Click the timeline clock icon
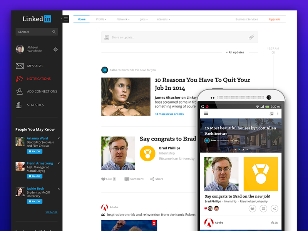 click(273, 52)
